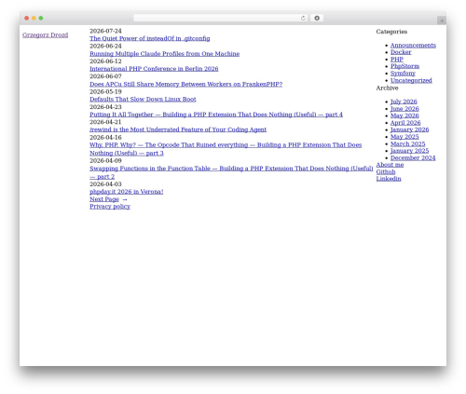Viewport: 466px width, 394px height.
Task: Open June 2026 archive
Action: [x=404, y=109]
